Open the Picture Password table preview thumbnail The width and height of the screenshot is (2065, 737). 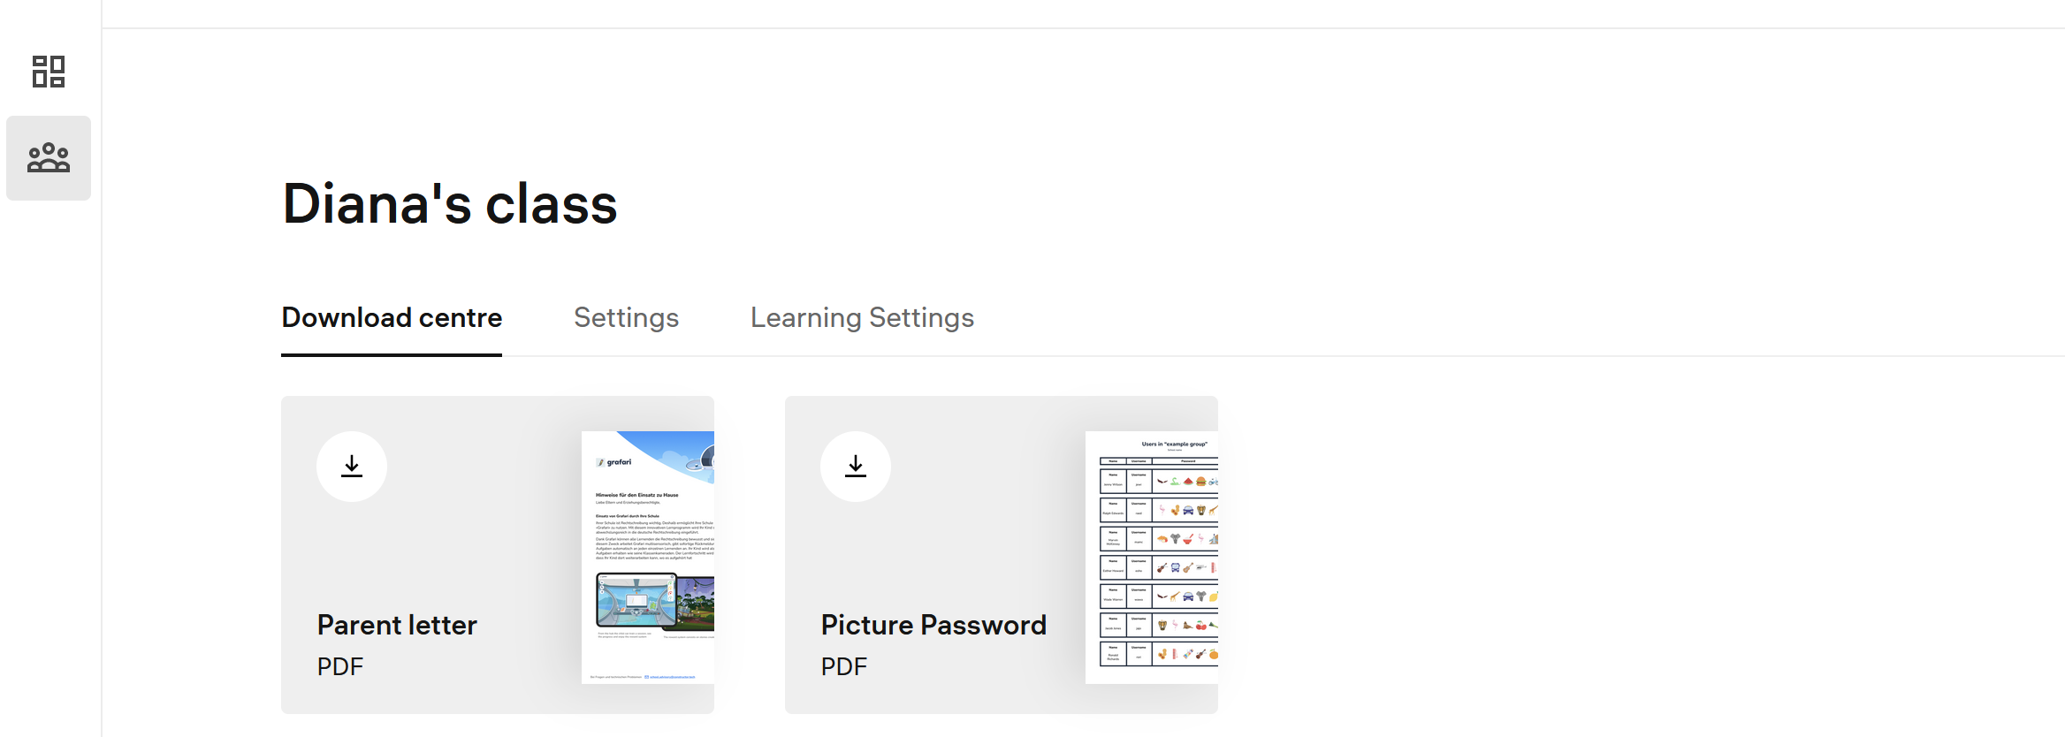(x=1151, y=557)
